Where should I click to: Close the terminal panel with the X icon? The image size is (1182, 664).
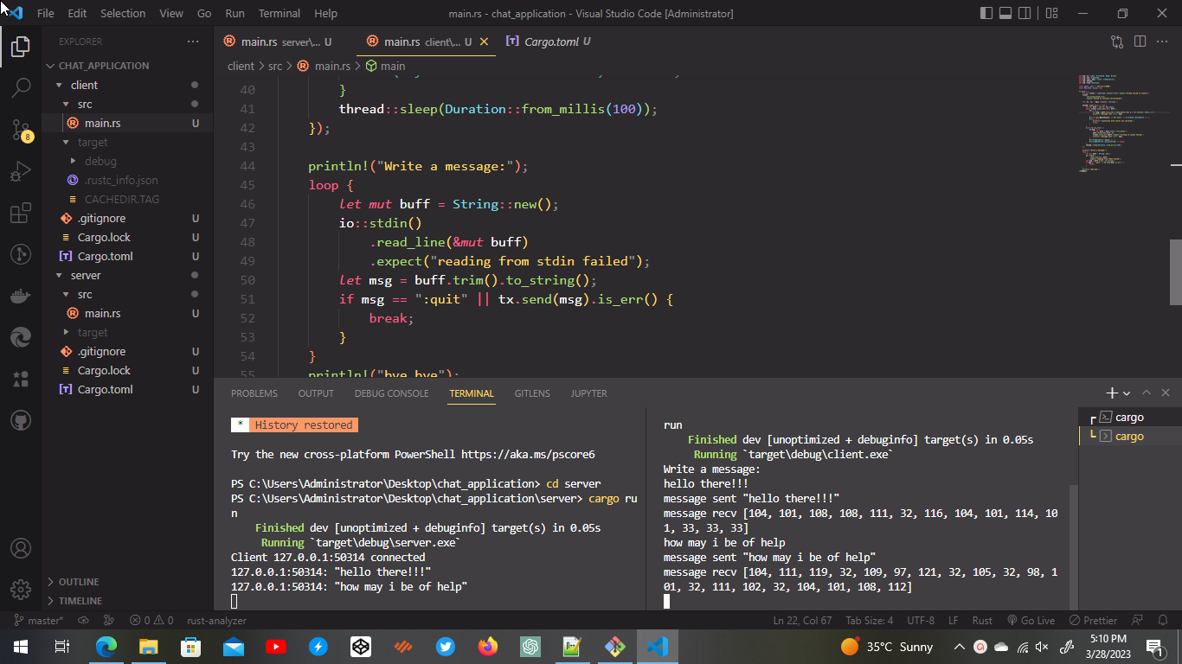coord(1166,393)
